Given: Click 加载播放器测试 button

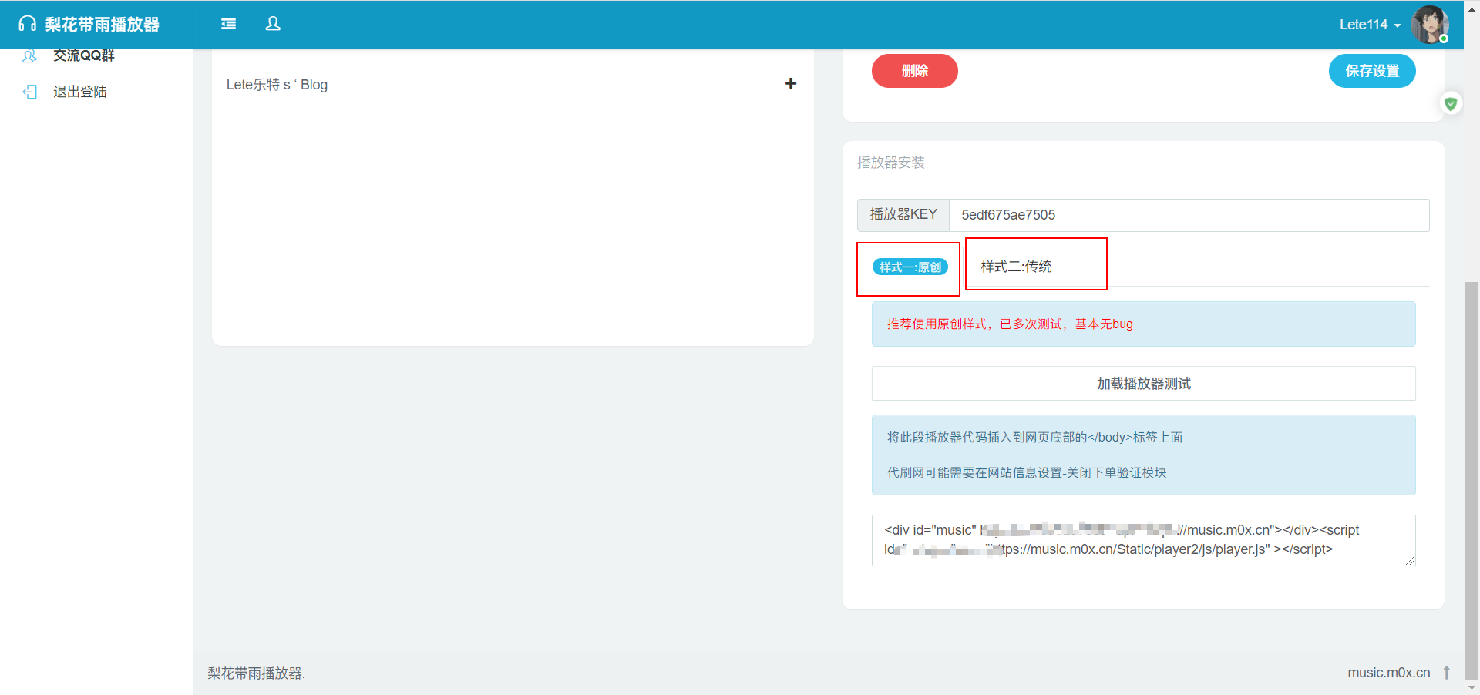Looking at the screenshot, I should click(x=1144, y=384).
